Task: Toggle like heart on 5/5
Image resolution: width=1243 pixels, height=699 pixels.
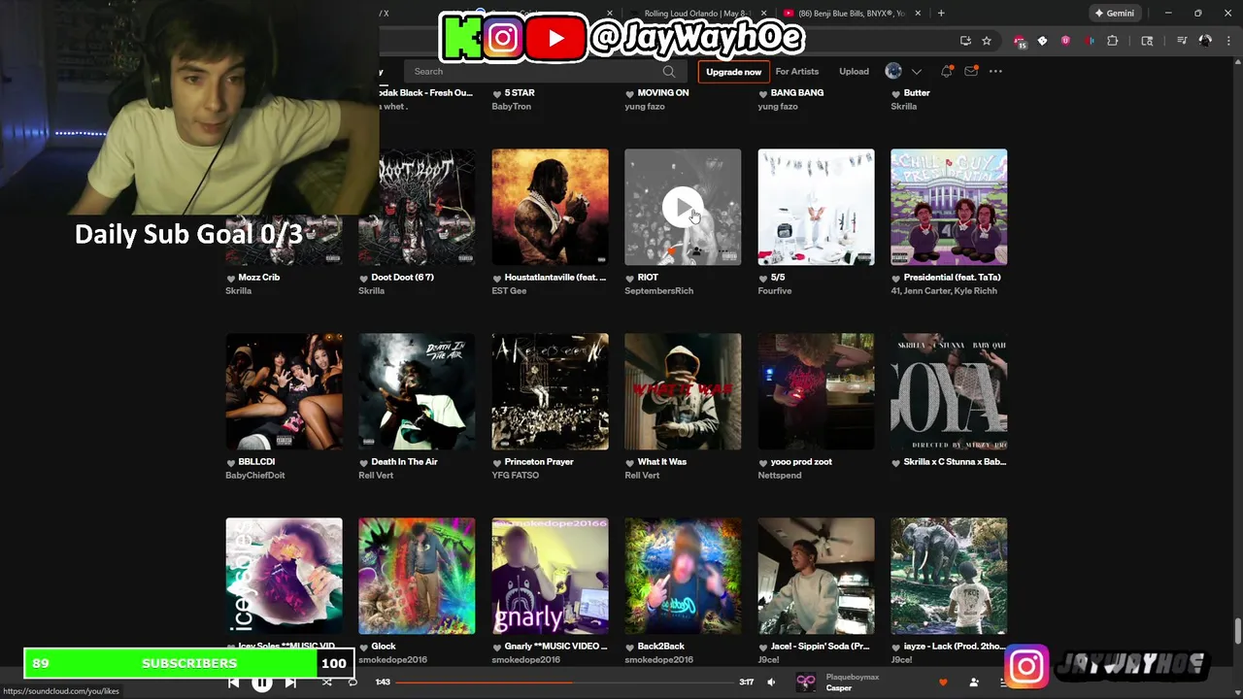Action: (x=763, y=278)
